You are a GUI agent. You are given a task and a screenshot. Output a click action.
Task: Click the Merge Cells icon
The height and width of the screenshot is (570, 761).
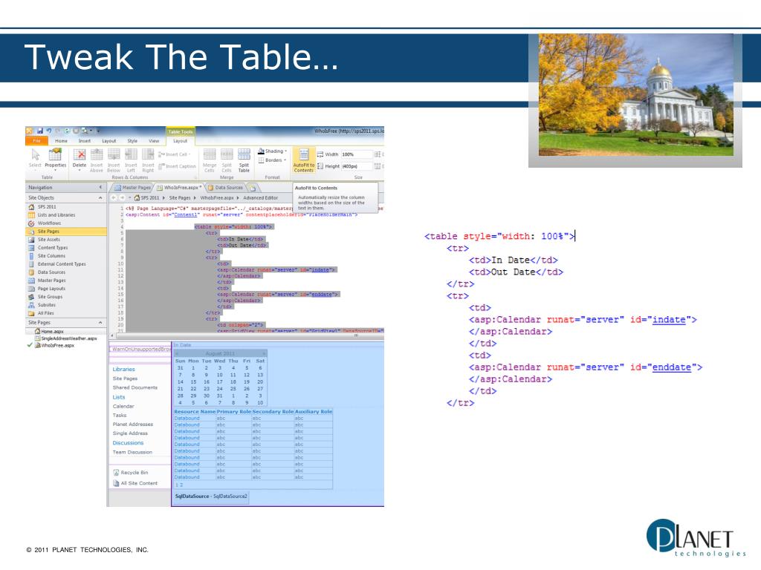pyautogui.click(x=210, y=154)
